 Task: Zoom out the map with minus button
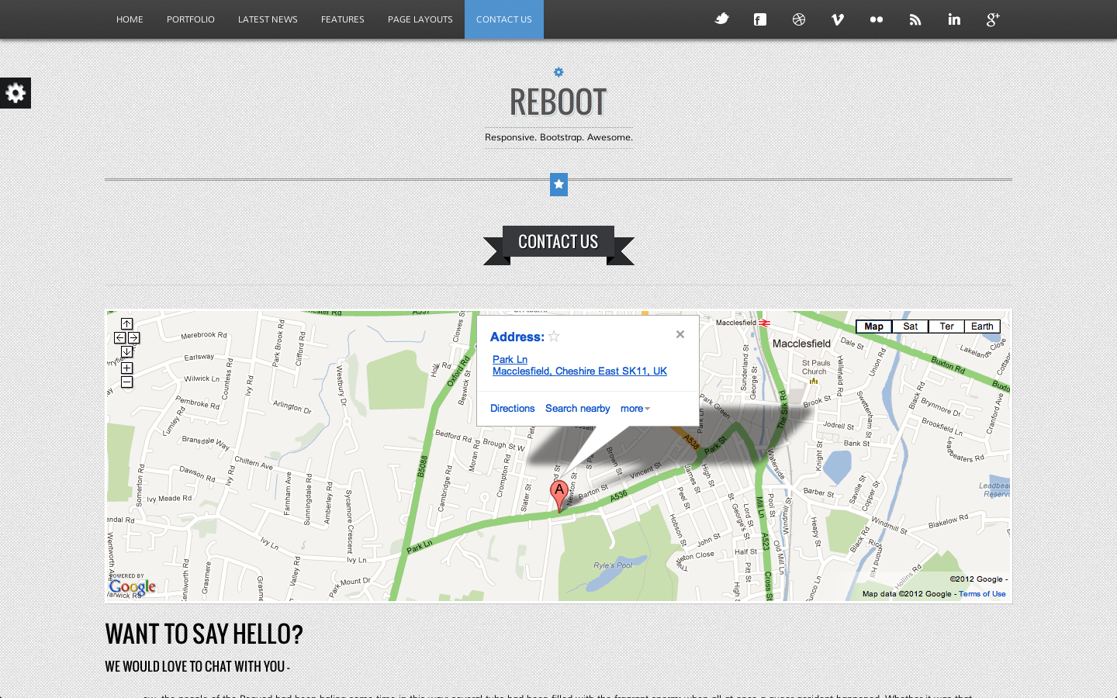126,382
